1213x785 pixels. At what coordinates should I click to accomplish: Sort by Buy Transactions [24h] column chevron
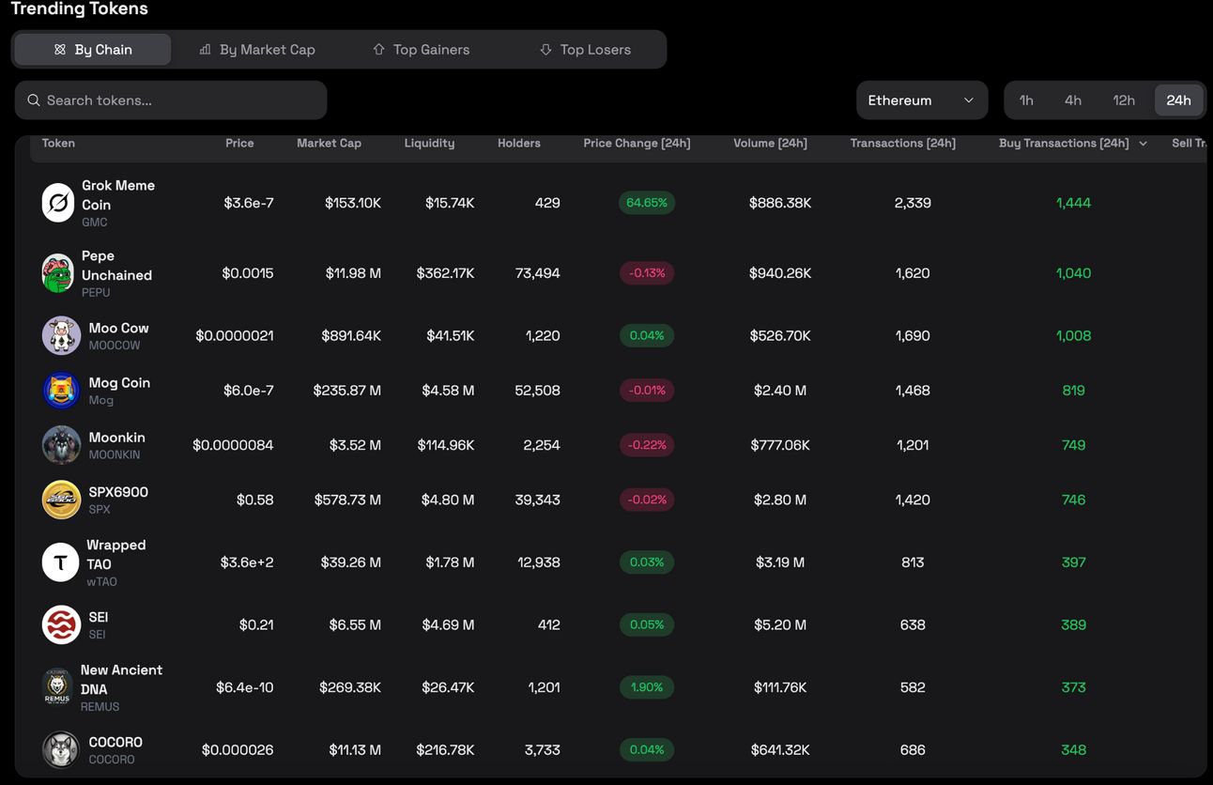click(1143, 144)
